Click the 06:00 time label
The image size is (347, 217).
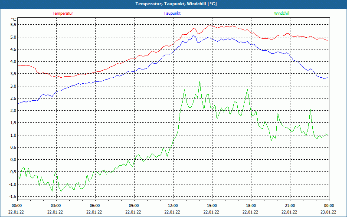[x=95, y=206]
